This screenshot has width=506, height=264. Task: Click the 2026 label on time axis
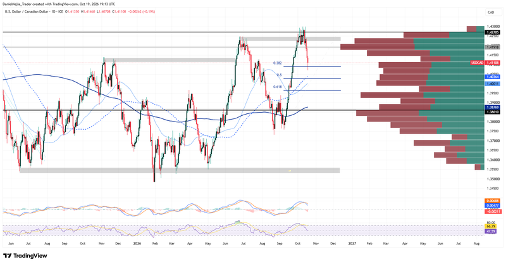pos(137,243)
